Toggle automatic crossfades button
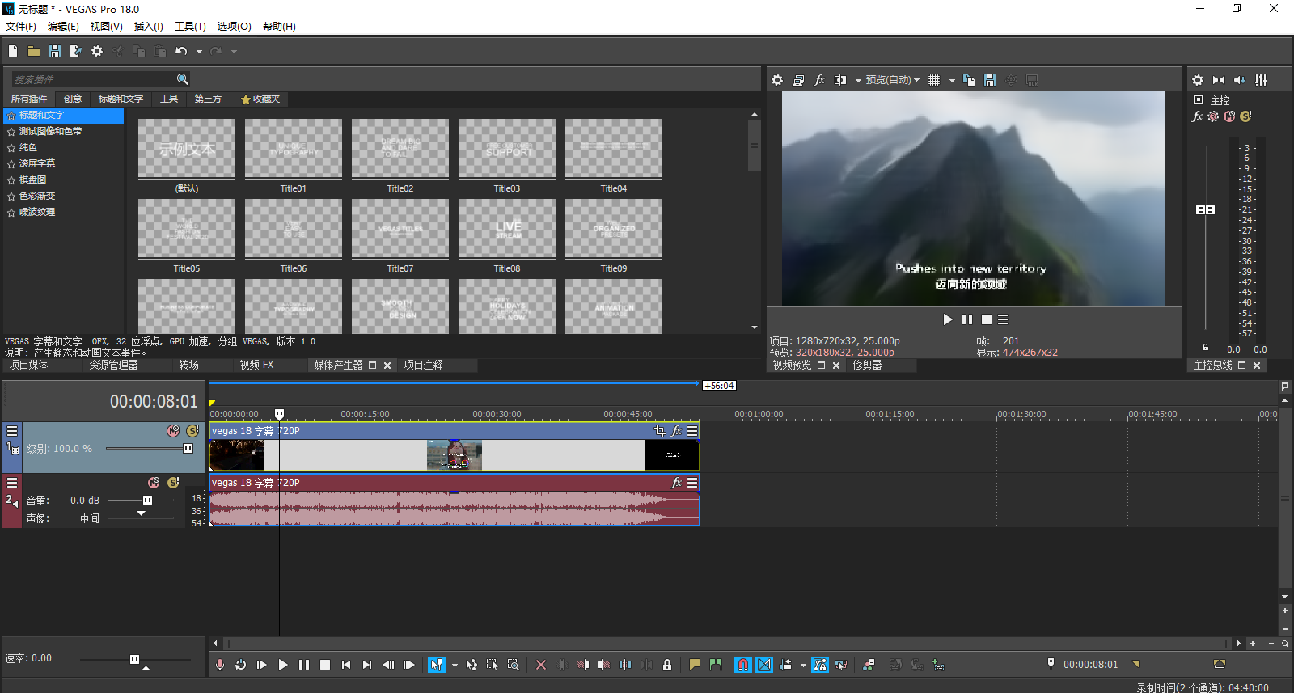The image size is (1294, 693). (x=764, y=665)
